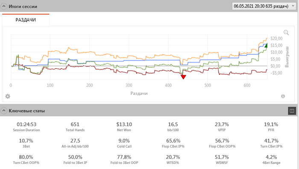This screenshot has height=169, width=299.
Task: Click the WTSD% stat value
Action: tap(173, 157)
